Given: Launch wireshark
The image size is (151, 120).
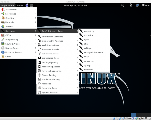Looking at the screenshot, I should [94, 70].
